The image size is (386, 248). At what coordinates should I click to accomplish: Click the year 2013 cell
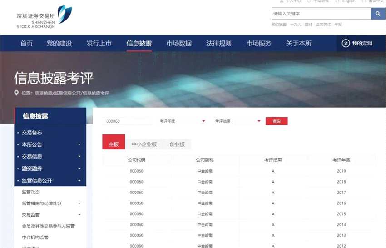[341, 235]
